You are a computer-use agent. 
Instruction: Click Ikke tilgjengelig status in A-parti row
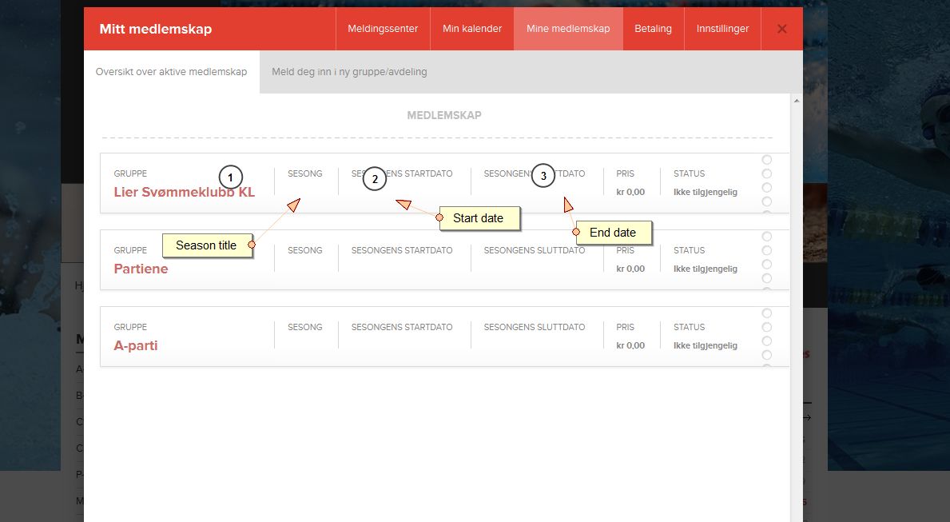tap(706, 345)
